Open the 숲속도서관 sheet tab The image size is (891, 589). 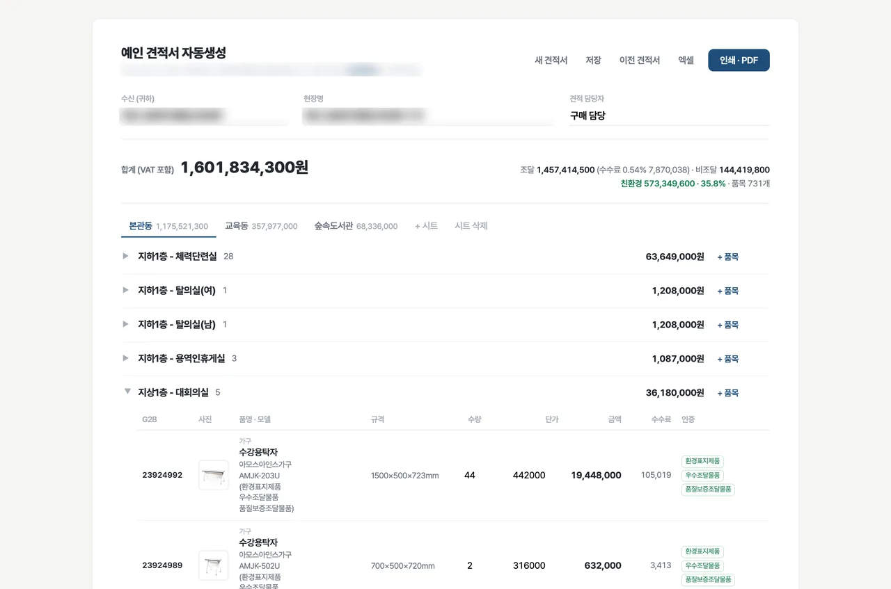pos(356,226)
